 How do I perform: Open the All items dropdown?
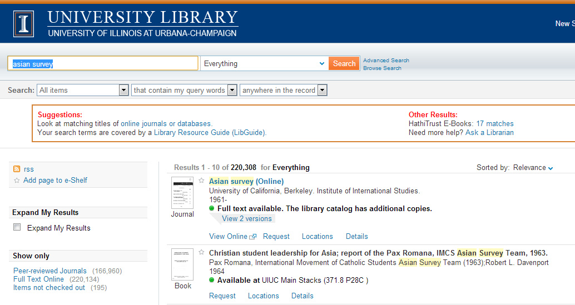82,90
